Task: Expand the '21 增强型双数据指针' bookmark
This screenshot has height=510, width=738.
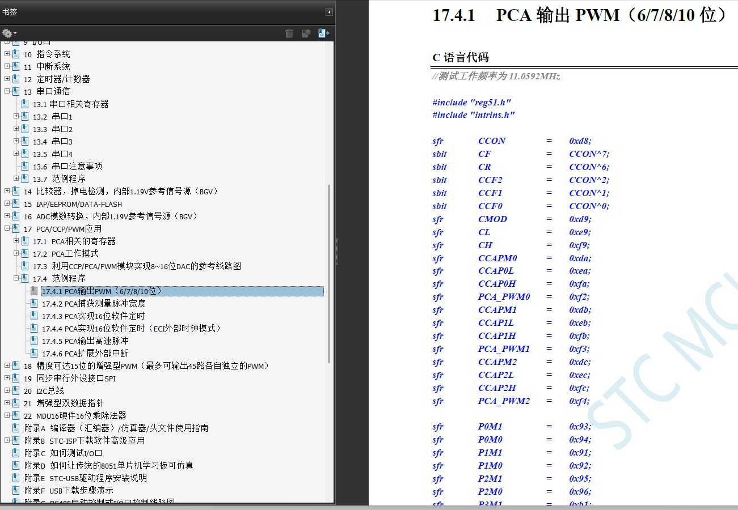Action: pos(7,403)
